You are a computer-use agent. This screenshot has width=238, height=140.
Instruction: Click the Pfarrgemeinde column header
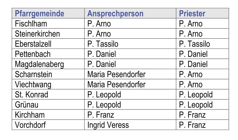tap(40, 13)
